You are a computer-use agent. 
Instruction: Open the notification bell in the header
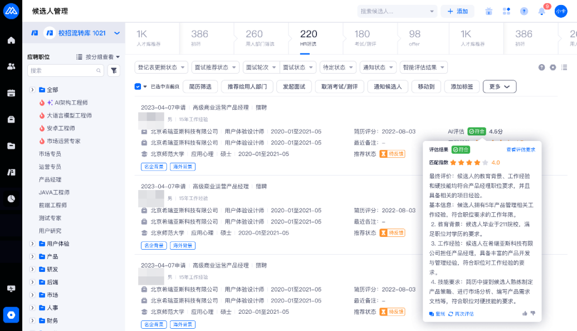coord(541,11)
